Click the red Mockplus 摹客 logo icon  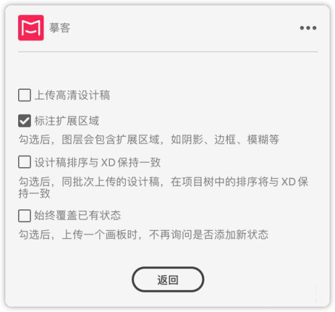(31, 28)
